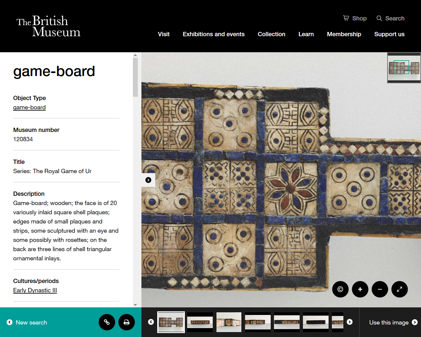Click the game-board object type link
The height and width of the screenshot is (337, 421).
[29, 107]
